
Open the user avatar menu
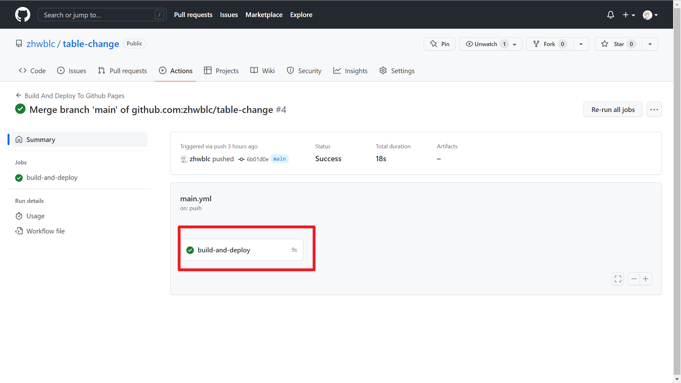(650, 15)
